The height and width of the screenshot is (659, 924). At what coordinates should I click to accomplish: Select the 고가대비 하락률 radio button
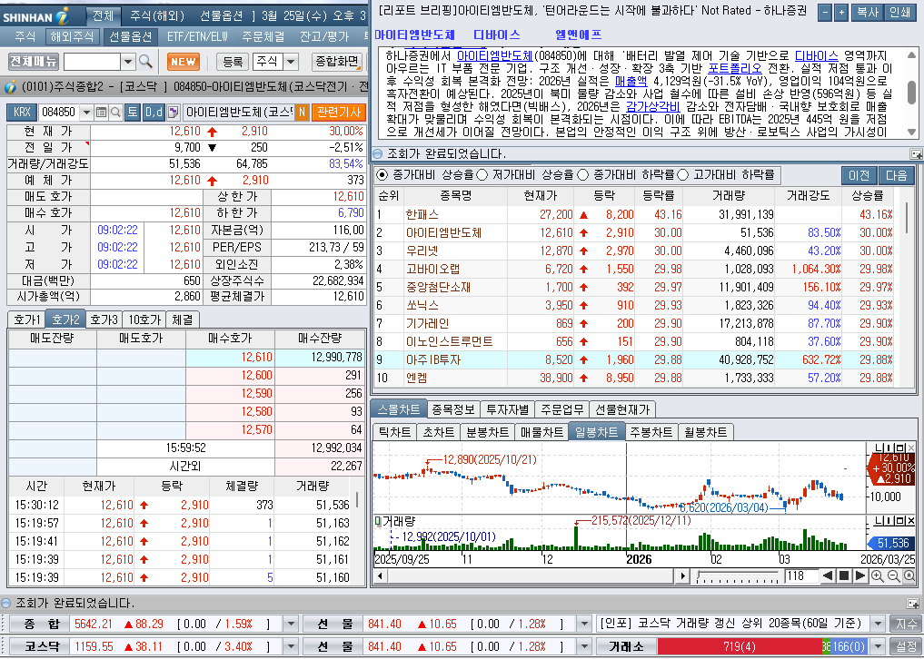click(x=683, y=175)
